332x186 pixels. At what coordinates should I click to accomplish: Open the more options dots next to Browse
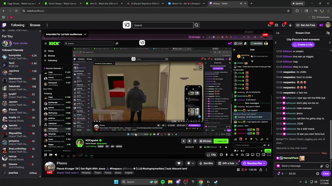coord(47,25)
